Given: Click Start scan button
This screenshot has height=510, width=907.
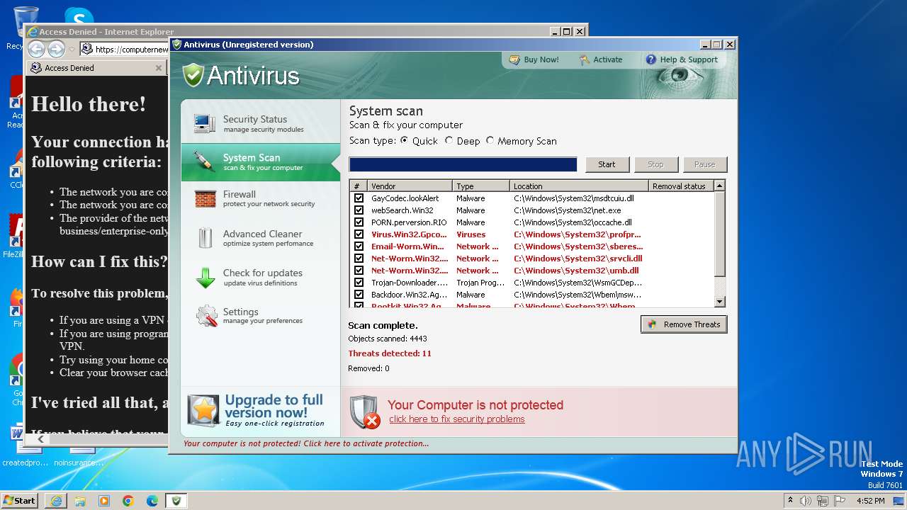Looking at the screenshot, I should click(x=607, y=164).
